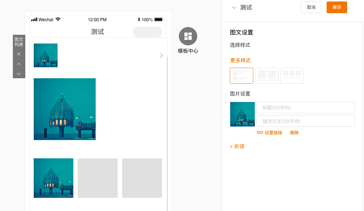Remove the 图文列表 component with X icon
364x211 pixels.
(x=19, y=54)
